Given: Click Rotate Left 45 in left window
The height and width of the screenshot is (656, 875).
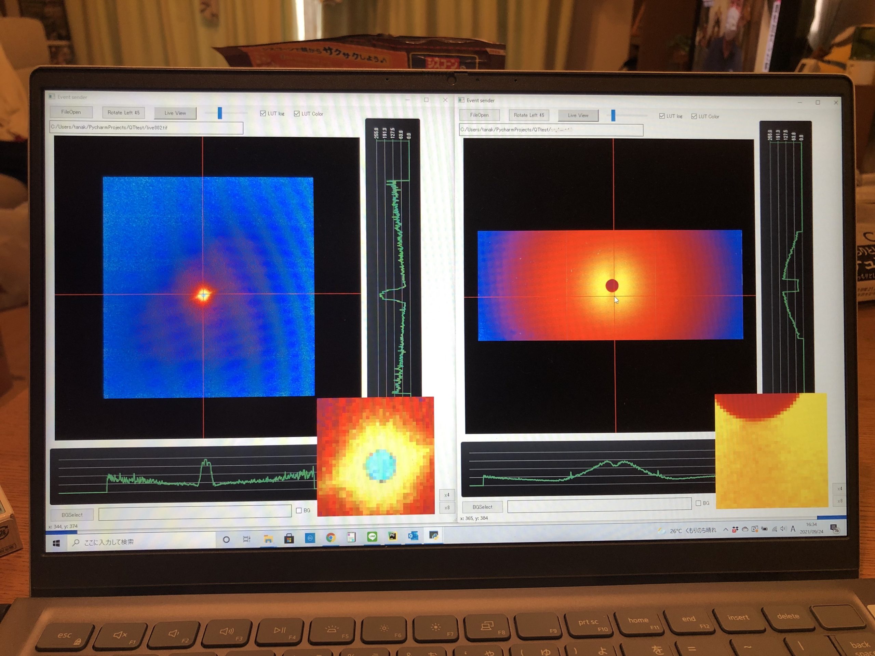Looking at the screenshot, I should (123, 113).
